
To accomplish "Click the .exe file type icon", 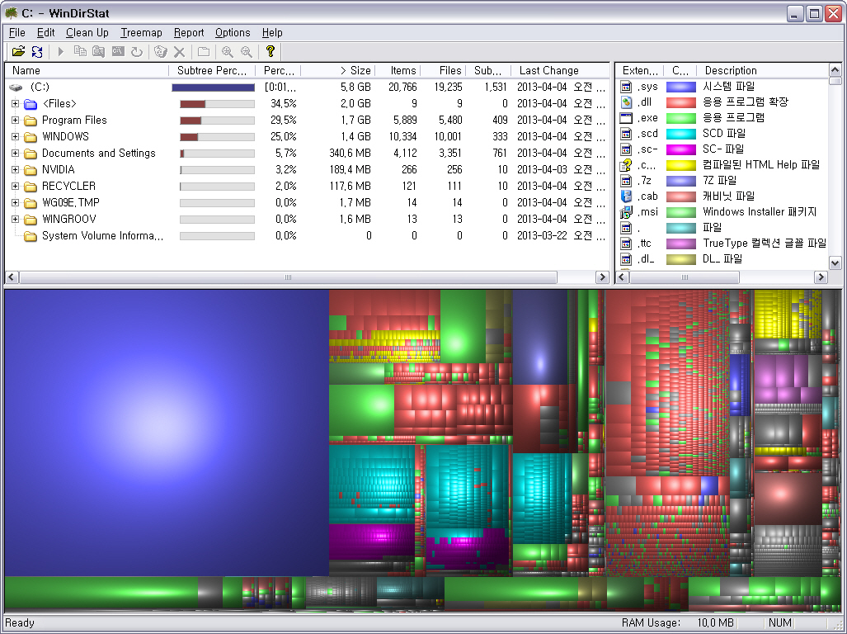I will [x=625, y=118].
